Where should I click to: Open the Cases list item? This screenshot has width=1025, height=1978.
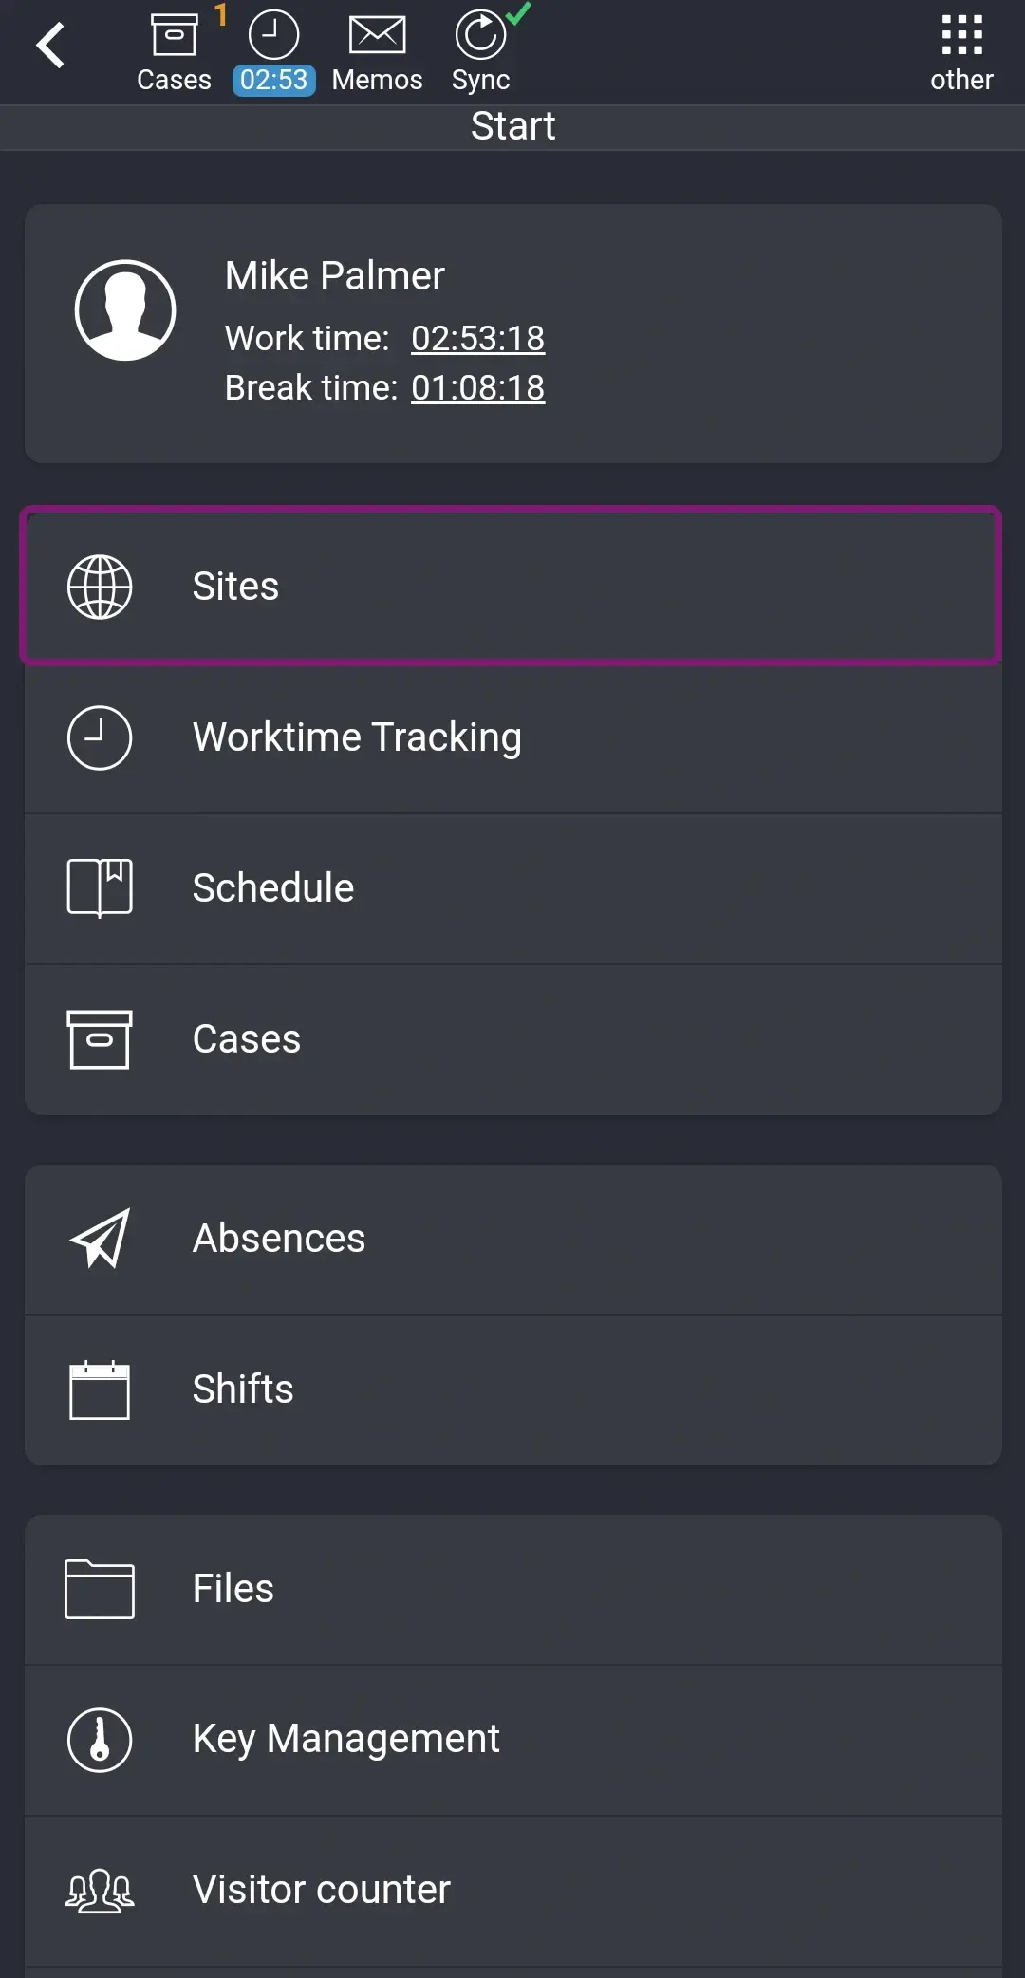(x=512, y=1039)
